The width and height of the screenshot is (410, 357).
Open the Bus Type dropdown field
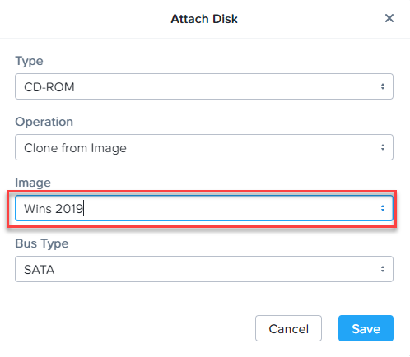204,269
